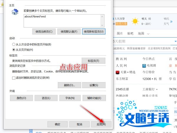The image size is (177, 133).
Task: Click the 设置(S) button in history section
Action: click(94, 85)
